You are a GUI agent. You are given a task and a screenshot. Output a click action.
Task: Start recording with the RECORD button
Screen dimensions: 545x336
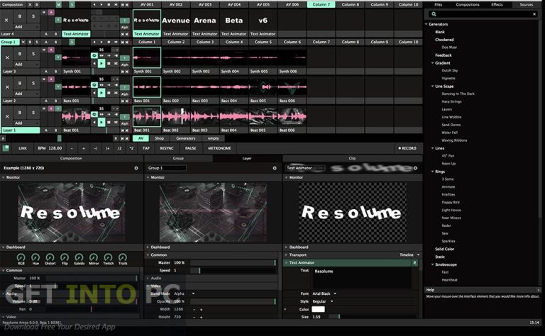(407, 148)
